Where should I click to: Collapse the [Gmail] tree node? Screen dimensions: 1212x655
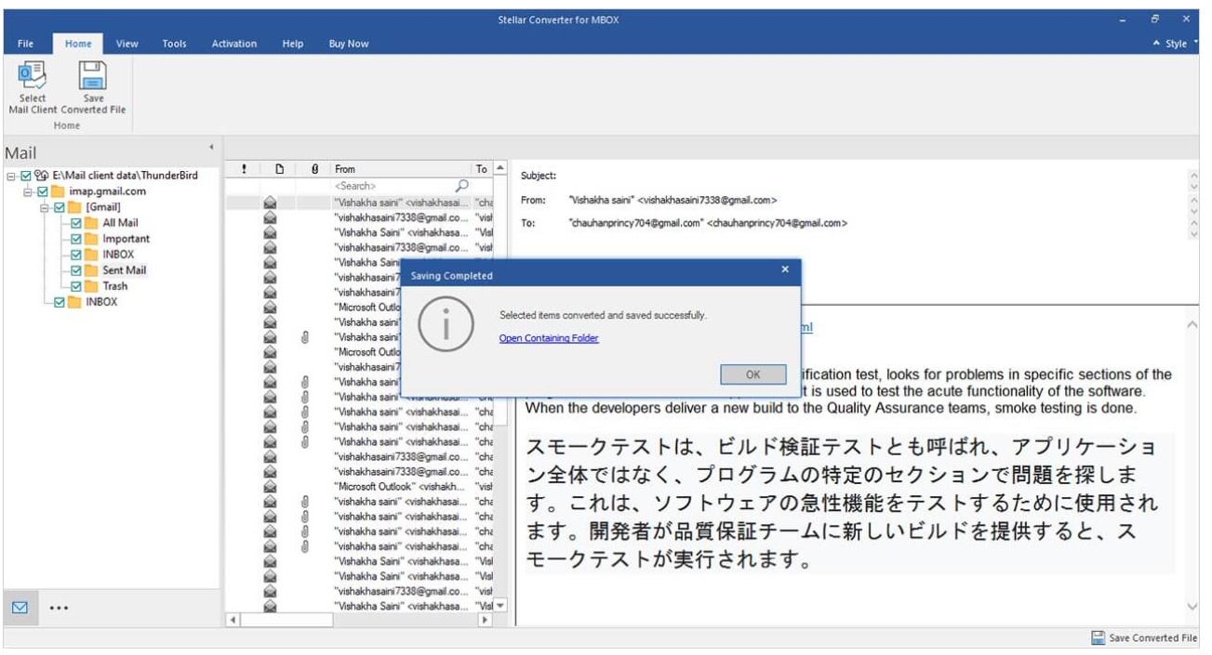tap(45, 207)
